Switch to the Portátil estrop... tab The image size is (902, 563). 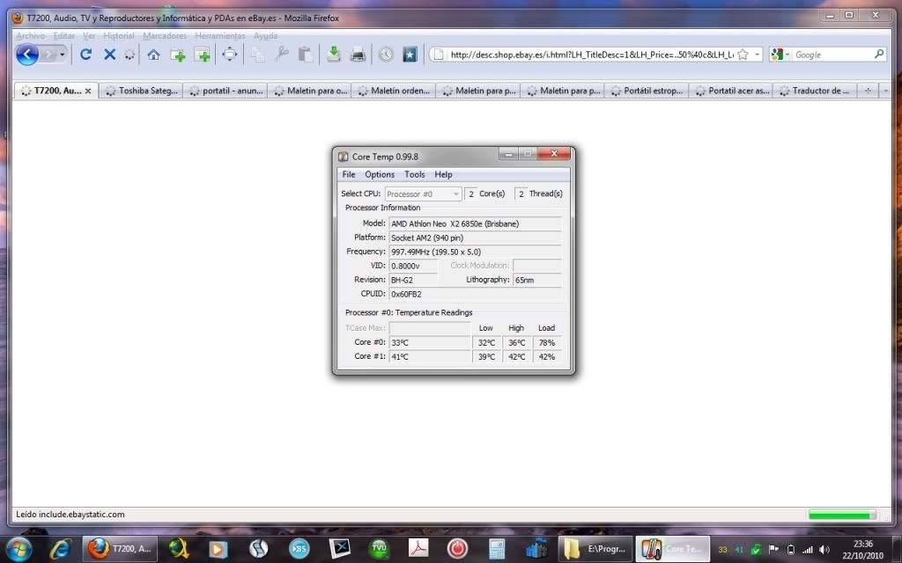pos(647,91)
